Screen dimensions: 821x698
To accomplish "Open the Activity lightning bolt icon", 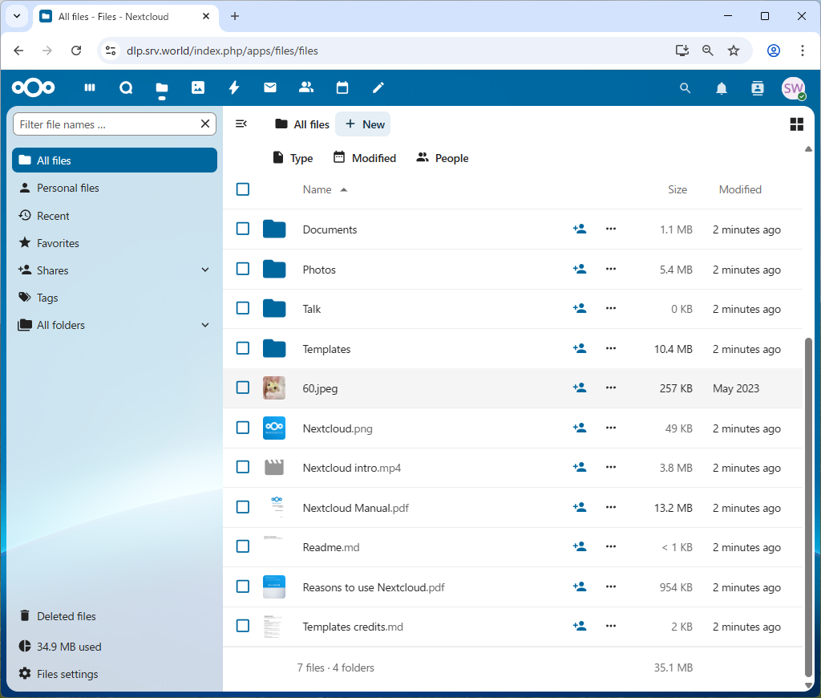I will [x=234, y=88].
